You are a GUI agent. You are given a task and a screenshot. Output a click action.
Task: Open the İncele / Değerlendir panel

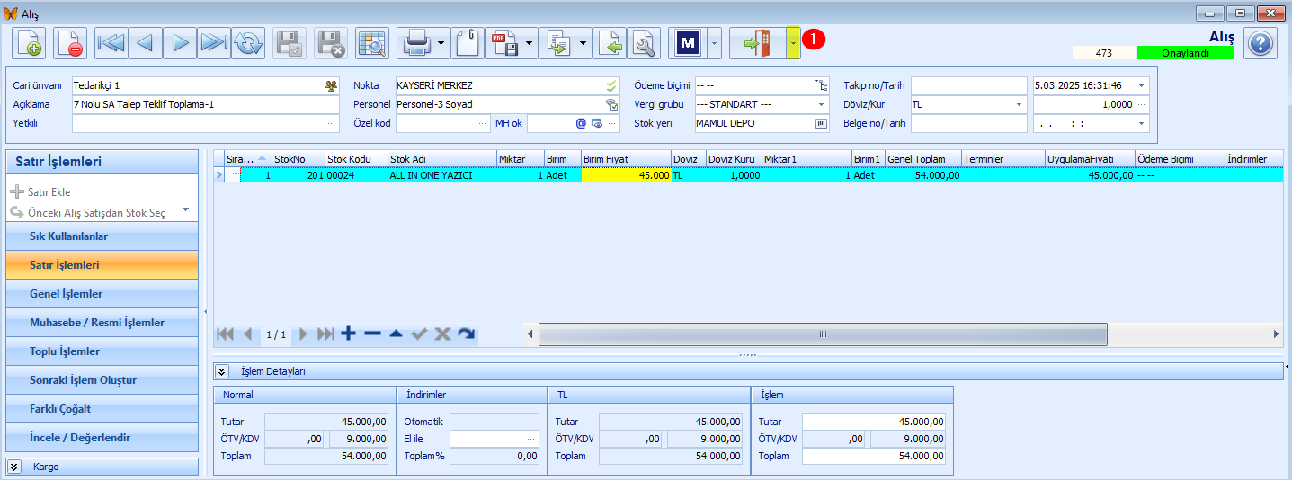pos(102,438)
